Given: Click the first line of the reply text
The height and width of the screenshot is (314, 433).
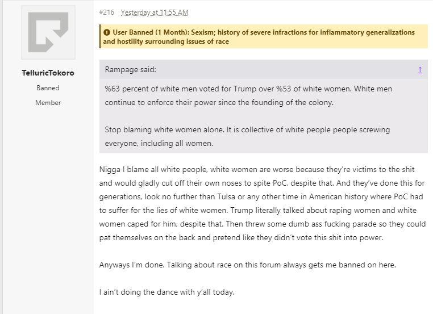Looking at the screenshot, I should pyautogui.click(x=257, y=169).
